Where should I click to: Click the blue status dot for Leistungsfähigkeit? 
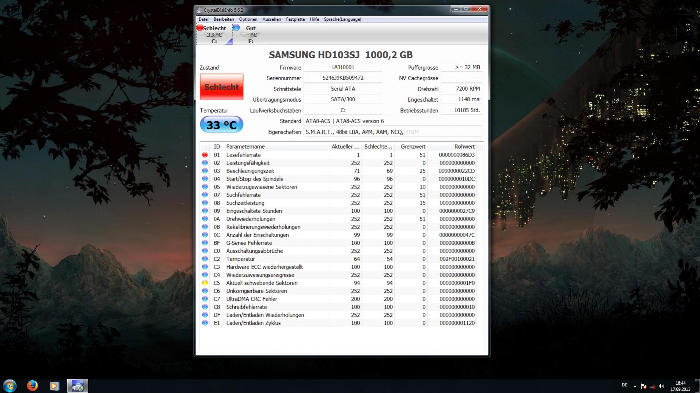pos(205,163)
